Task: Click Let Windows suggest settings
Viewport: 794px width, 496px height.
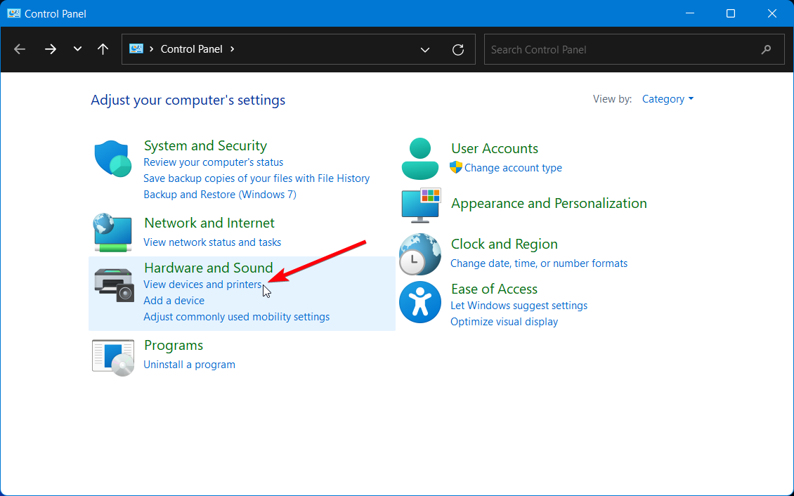Action: (x=519, y=306)
